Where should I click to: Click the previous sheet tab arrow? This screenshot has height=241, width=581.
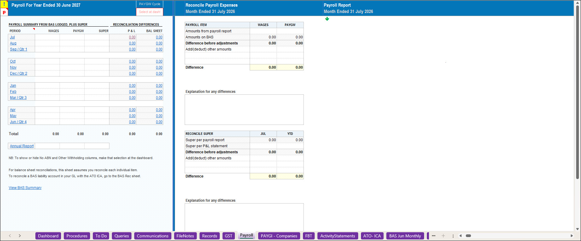10,236
